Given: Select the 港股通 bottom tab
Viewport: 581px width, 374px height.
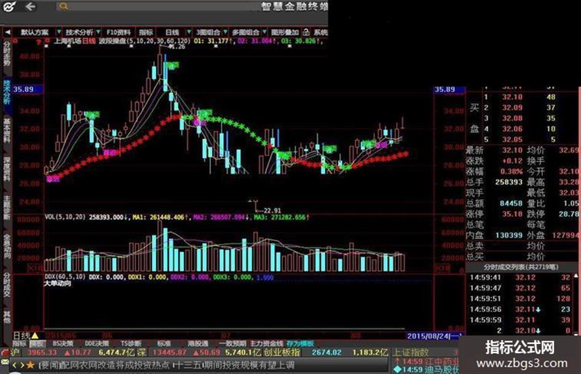Looking at the screenshot, I should coord(198,344).
